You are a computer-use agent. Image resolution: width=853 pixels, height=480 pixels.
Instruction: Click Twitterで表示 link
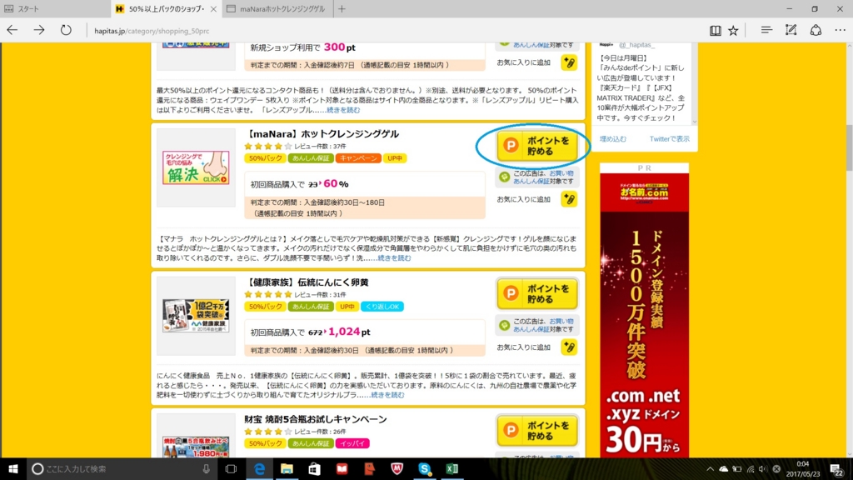coord(669,139)
